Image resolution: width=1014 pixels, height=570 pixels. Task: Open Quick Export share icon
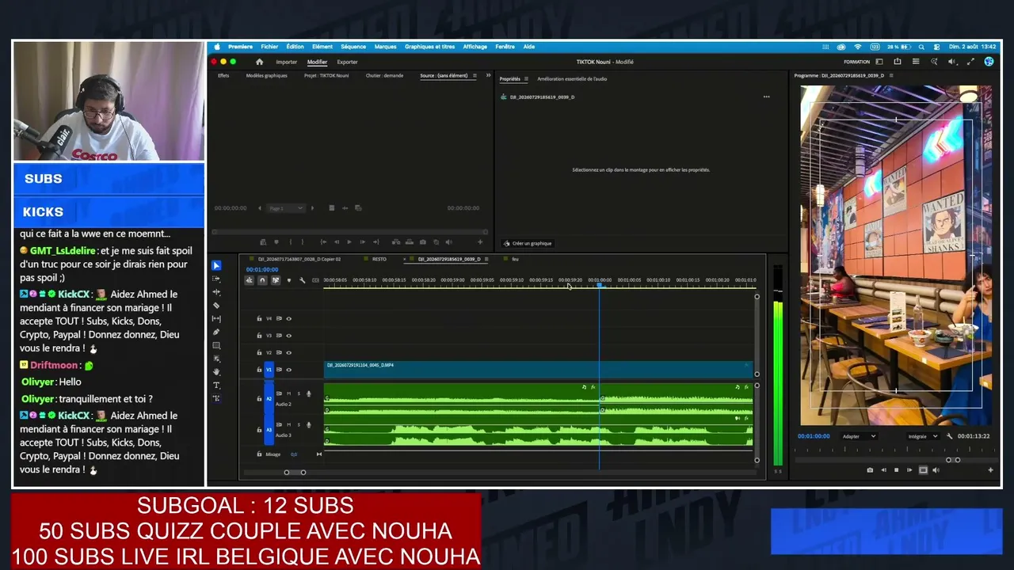[898, 62]
